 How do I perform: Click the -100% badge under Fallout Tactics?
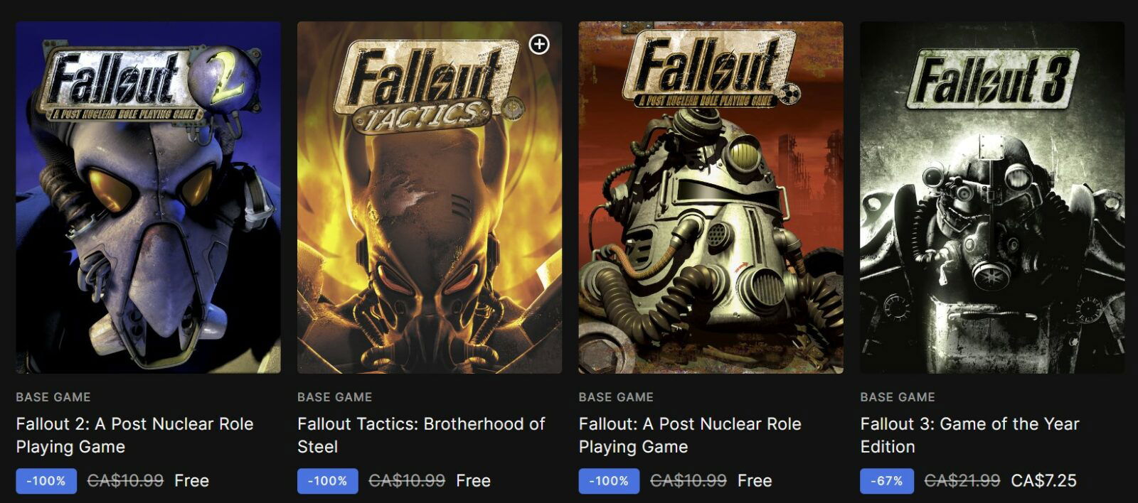coord(327,480)
